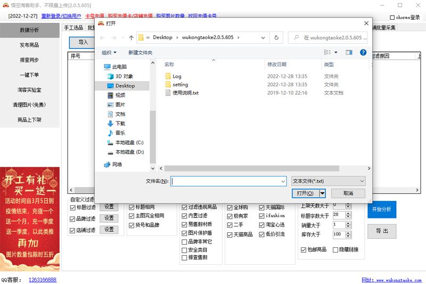
Task: Select the 音乐 (Music) folder in sidebar
Action: (x=120, y=133)
